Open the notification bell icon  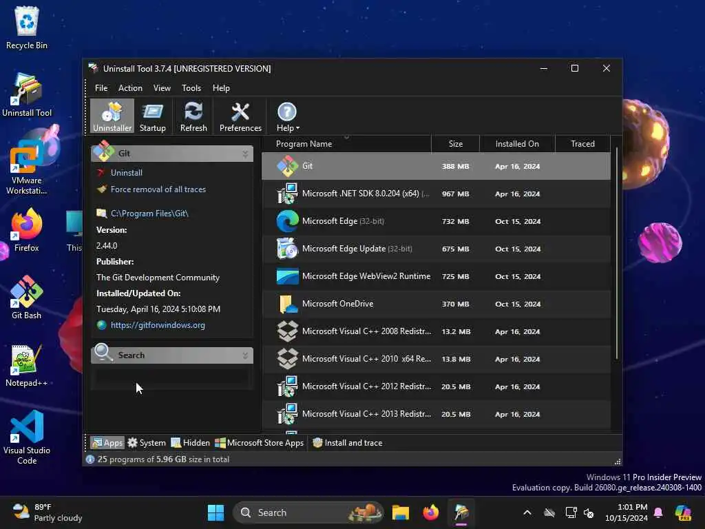point(658,512)
